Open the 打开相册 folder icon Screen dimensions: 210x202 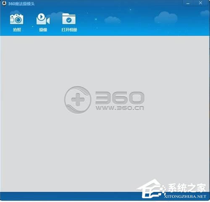[x=69, y=19]
